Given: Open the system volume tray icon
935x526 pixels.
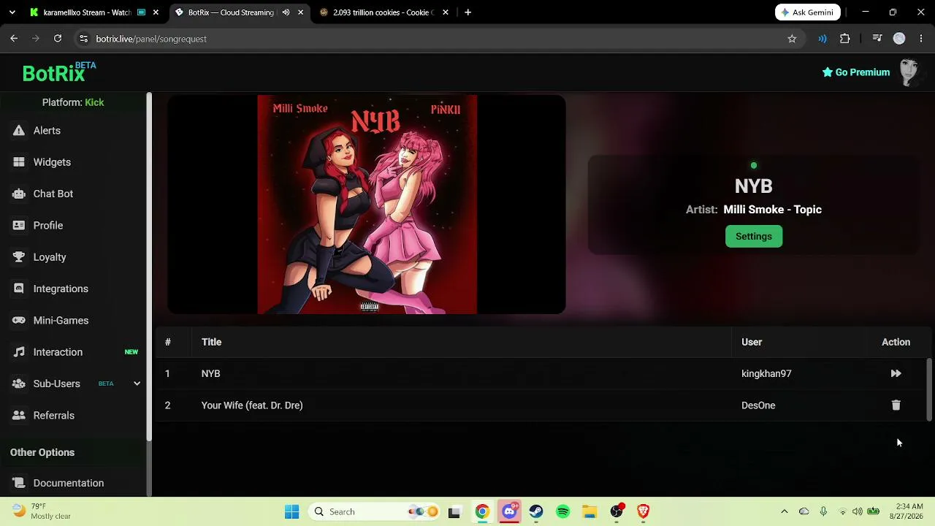Looking at the screenshot, I should (x=857, y=511).
